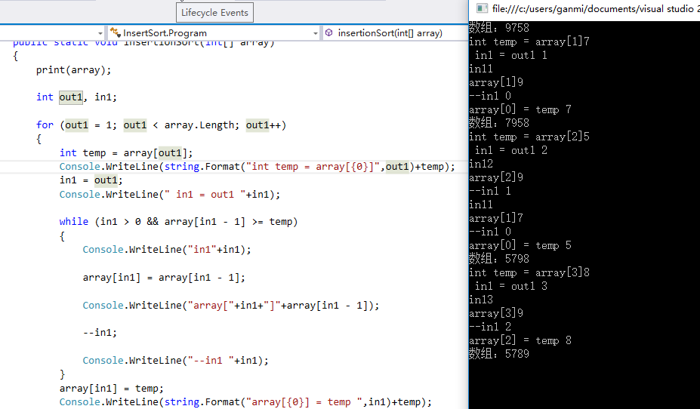Click console line 'array[2] = temp 8'
Image resolution: width=700 pixels, height=409 pixels.
(520, 341)
